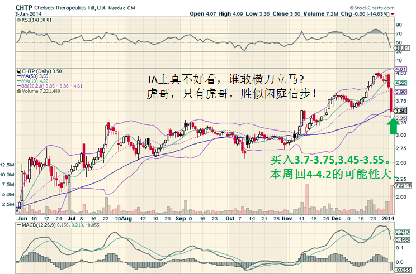Click the green up arrow annotation
The width and height of the screenshot is (416, 274).
pos(393,127)
